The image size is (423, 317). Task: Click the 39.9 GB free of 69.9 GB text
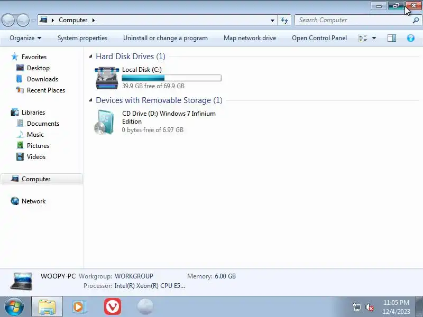tap(153, 86)
